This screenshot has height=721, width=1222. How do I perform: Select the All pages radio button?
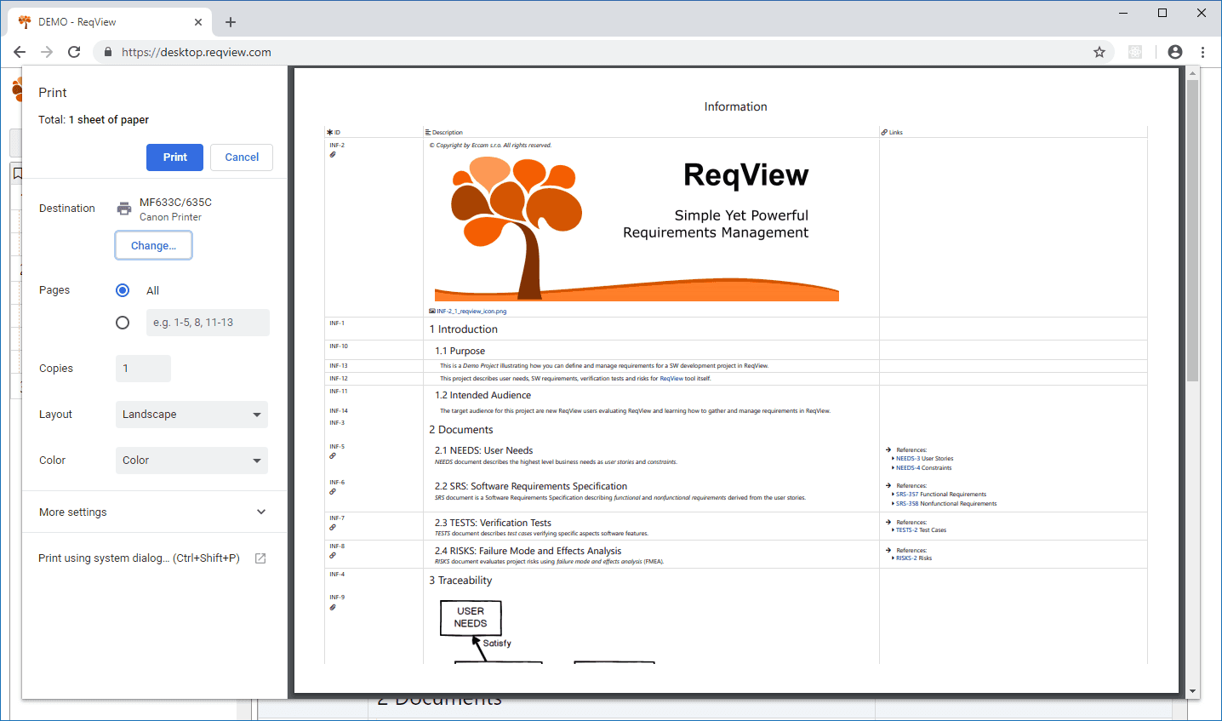123,290
